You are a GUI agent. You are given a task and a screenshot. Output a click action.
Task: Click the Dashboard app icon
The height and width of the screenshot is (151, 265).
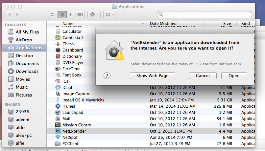tap(58, 50)
